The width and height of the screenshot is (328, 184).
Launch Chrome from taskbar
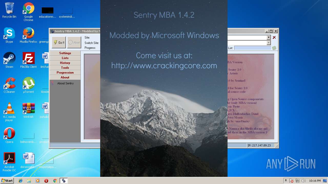(x=55, y=181)
